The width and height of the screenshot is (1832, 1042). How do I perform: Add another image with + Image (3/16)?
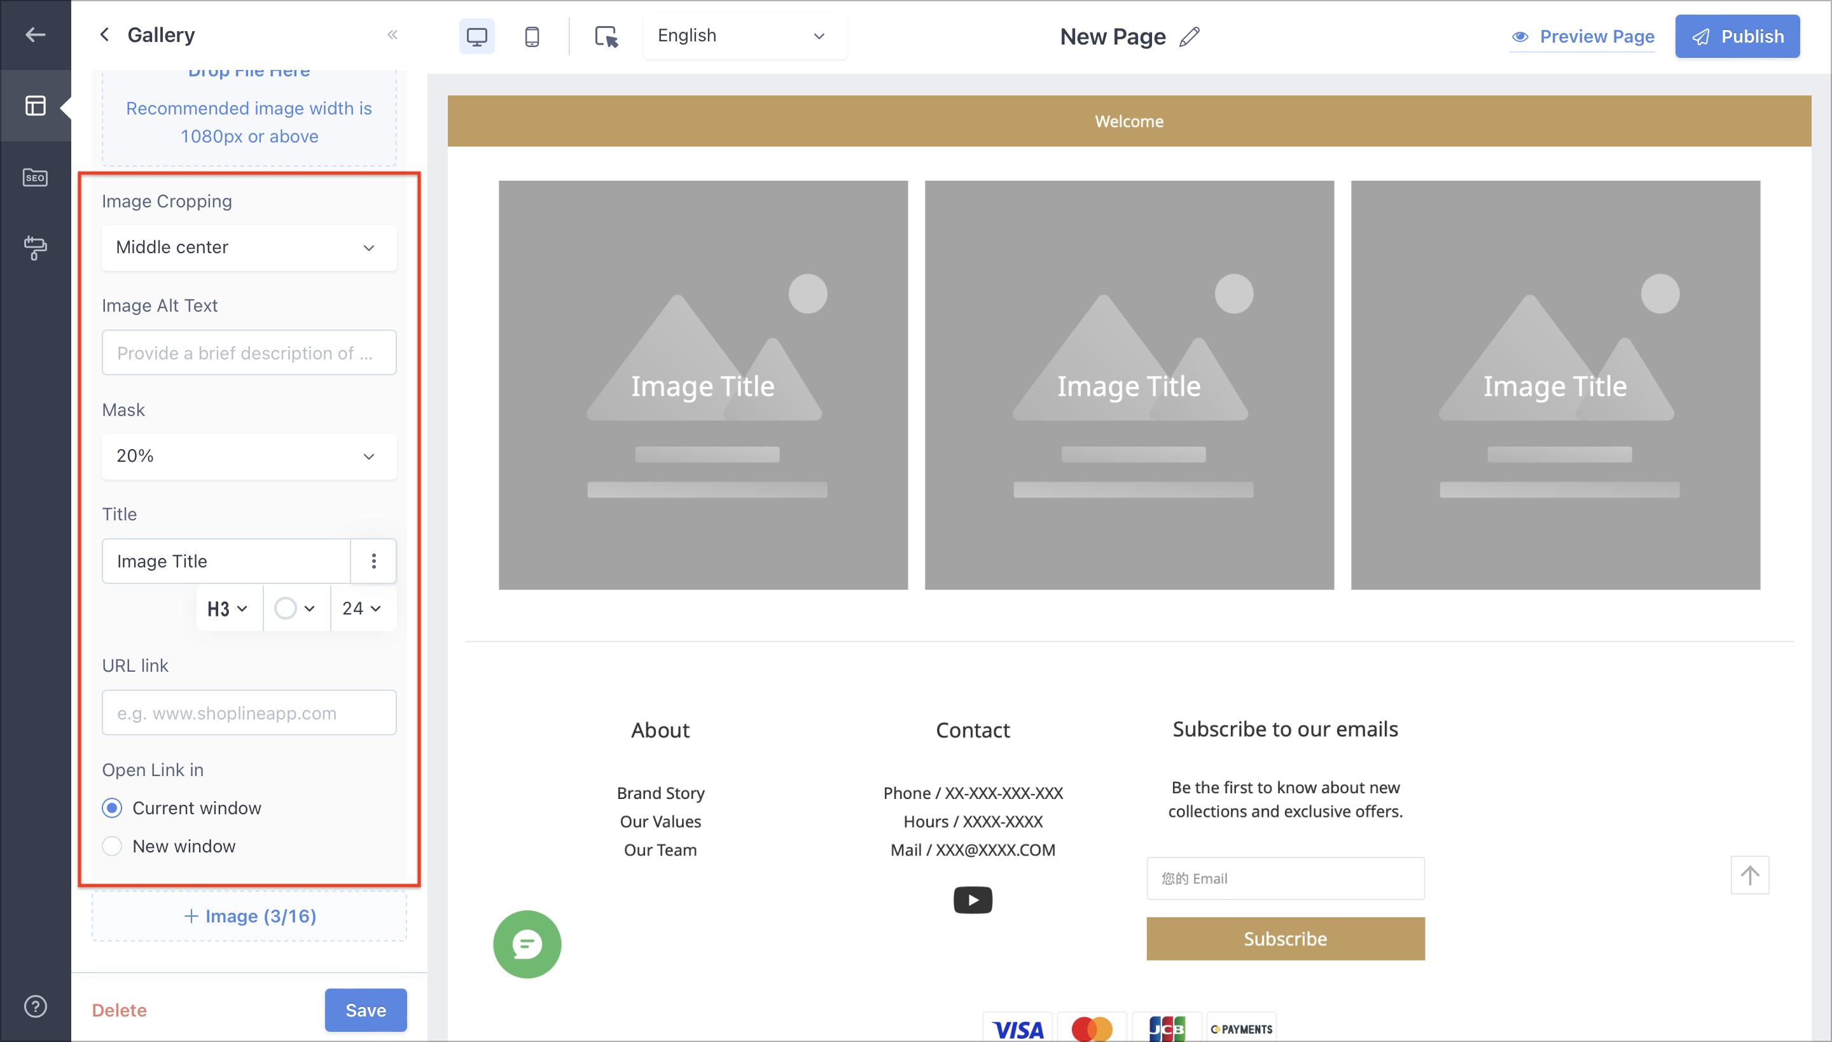tap(249, 916)
